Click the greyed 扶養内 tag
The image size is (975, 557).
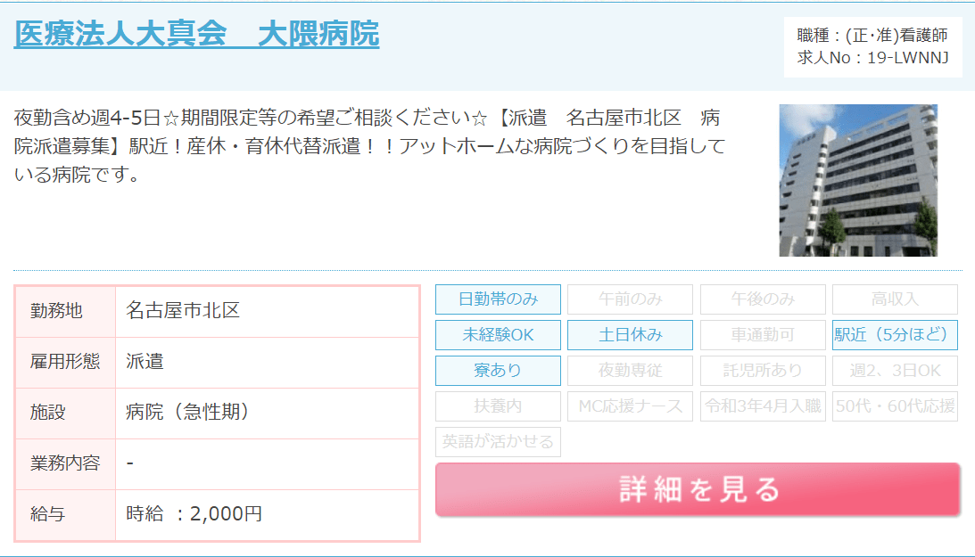coord(498,406)
